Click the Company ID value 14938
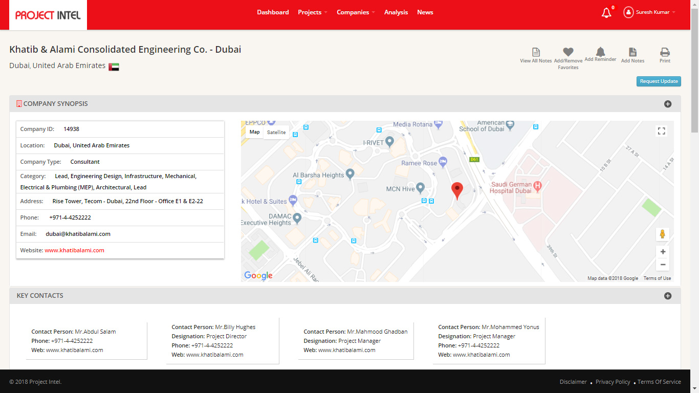 71,129
